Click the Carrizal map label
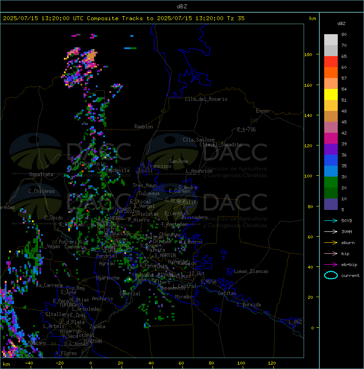Viewport: 364px width, 369px height. tap(130, 294)
